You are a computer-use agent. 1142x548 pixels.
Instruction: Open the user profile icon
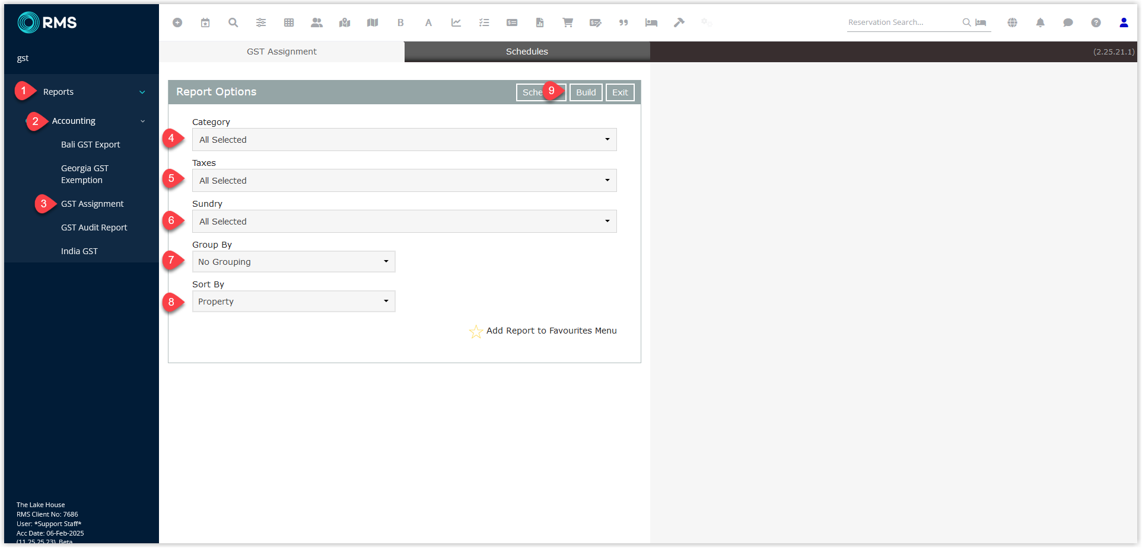(1124, 23)
